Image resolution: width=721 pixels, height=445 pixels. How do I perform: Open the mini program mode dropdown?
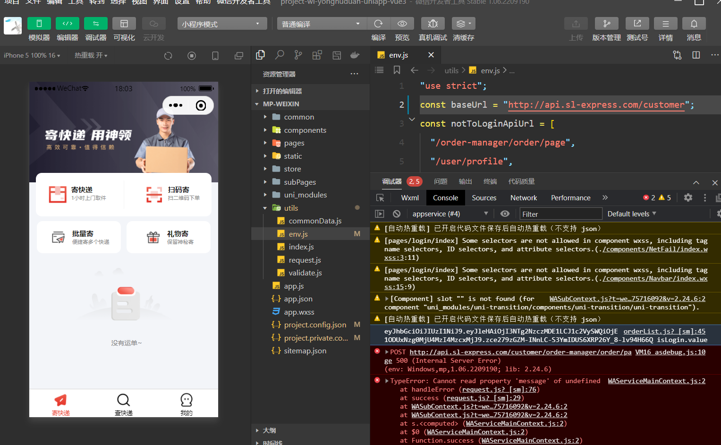pos(222,24)
